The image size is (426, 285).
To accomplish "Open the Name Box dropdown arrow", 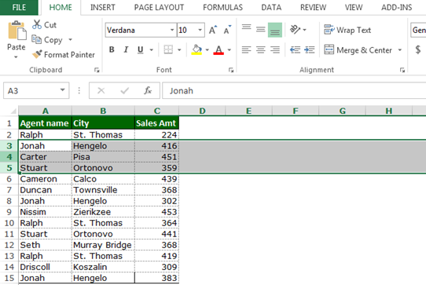I will tap(63, 90).
